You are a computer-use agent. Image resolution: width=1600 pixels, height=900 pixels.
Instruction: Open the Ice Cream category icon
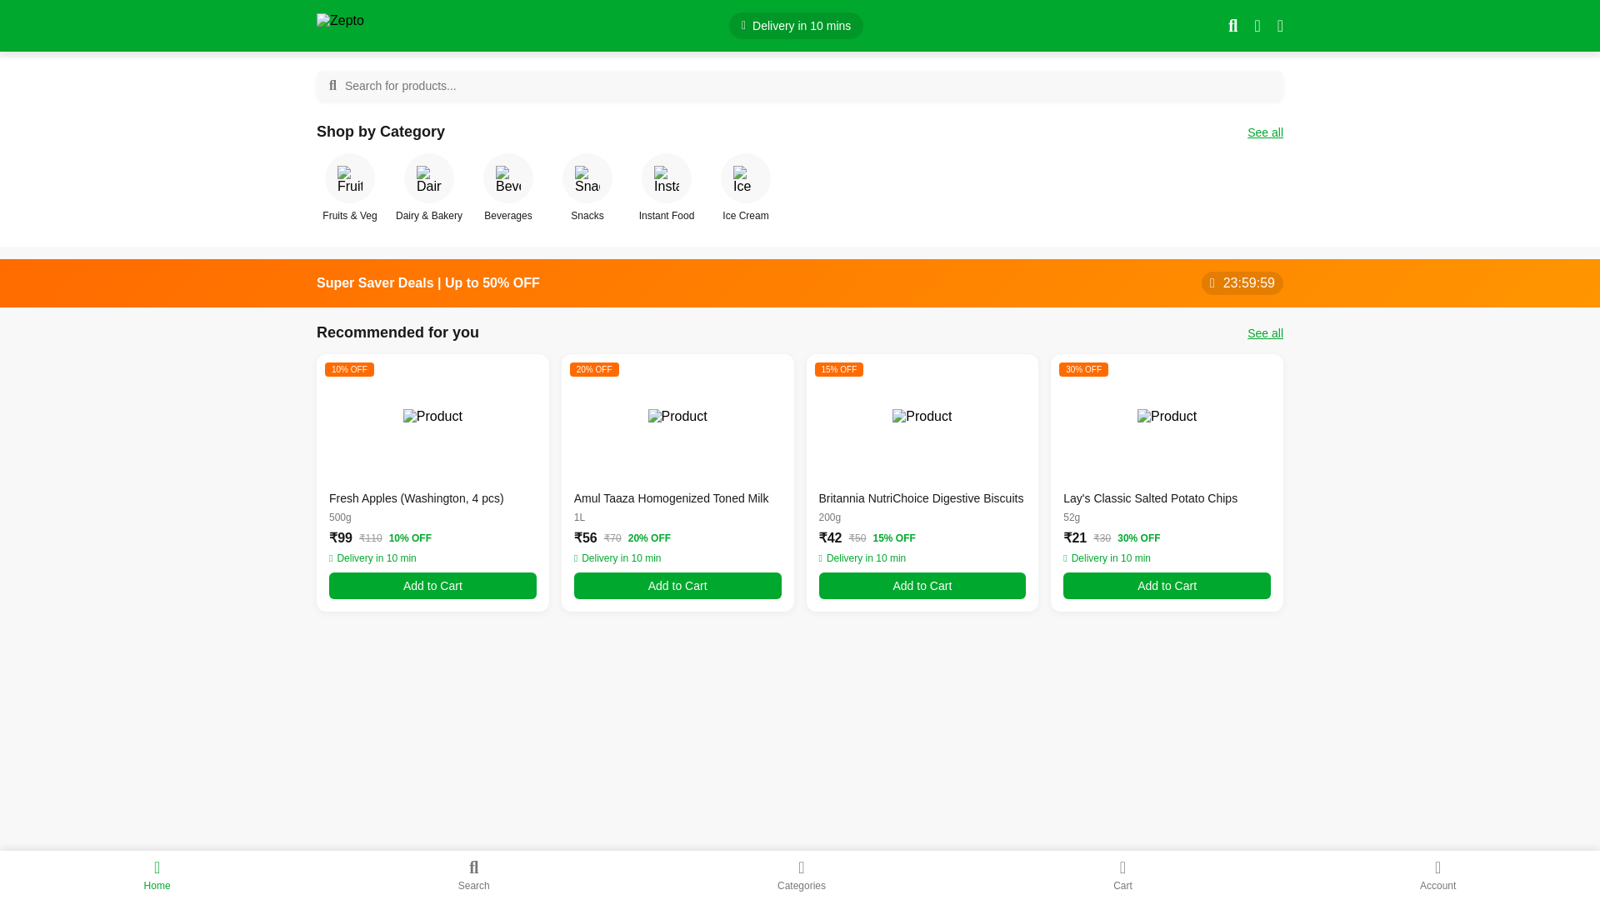746,178
